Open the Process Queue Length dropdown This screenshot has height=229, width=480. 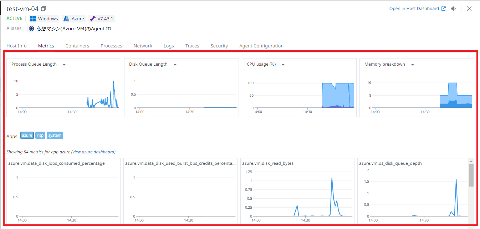(64, 65)
